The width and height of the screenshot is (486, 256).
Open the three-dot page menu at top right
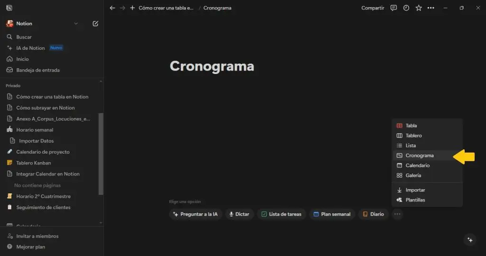[x=431, y=8]
